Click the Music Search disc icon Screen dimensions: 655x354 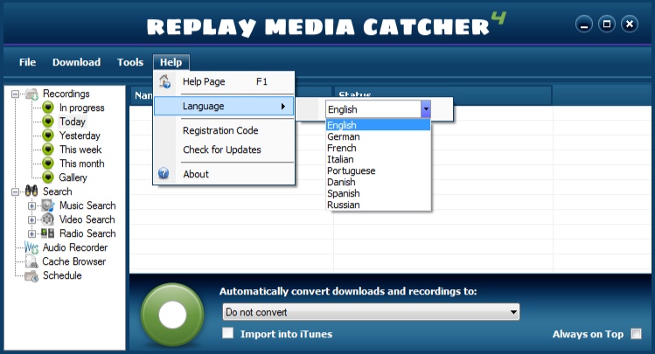point(48,205)
